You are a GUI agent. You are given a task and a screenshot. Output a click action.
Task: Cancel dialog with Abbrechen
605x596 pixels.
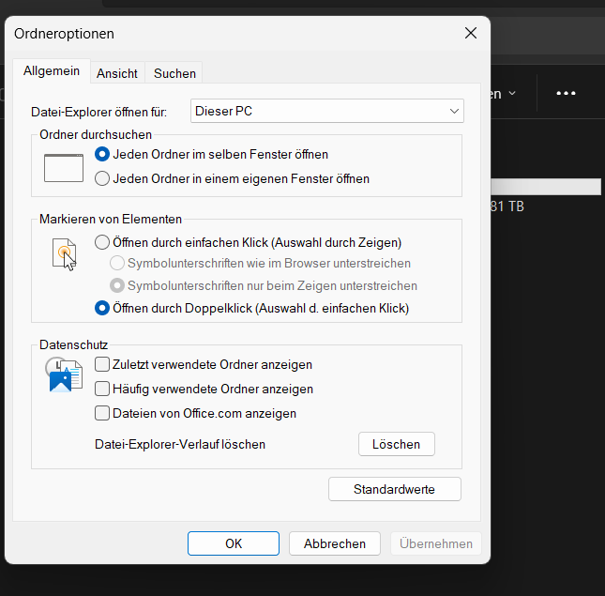pyautogui.click(x=335, y=543)
